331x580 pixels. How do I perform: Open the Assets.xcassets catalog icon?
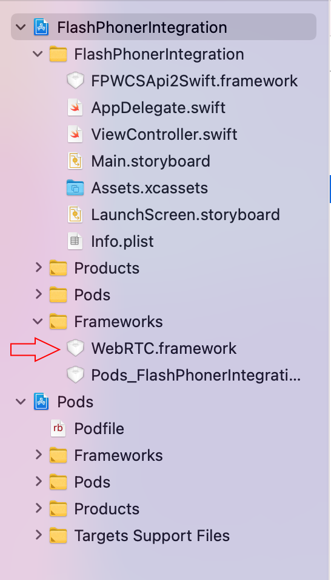point(75,188)
